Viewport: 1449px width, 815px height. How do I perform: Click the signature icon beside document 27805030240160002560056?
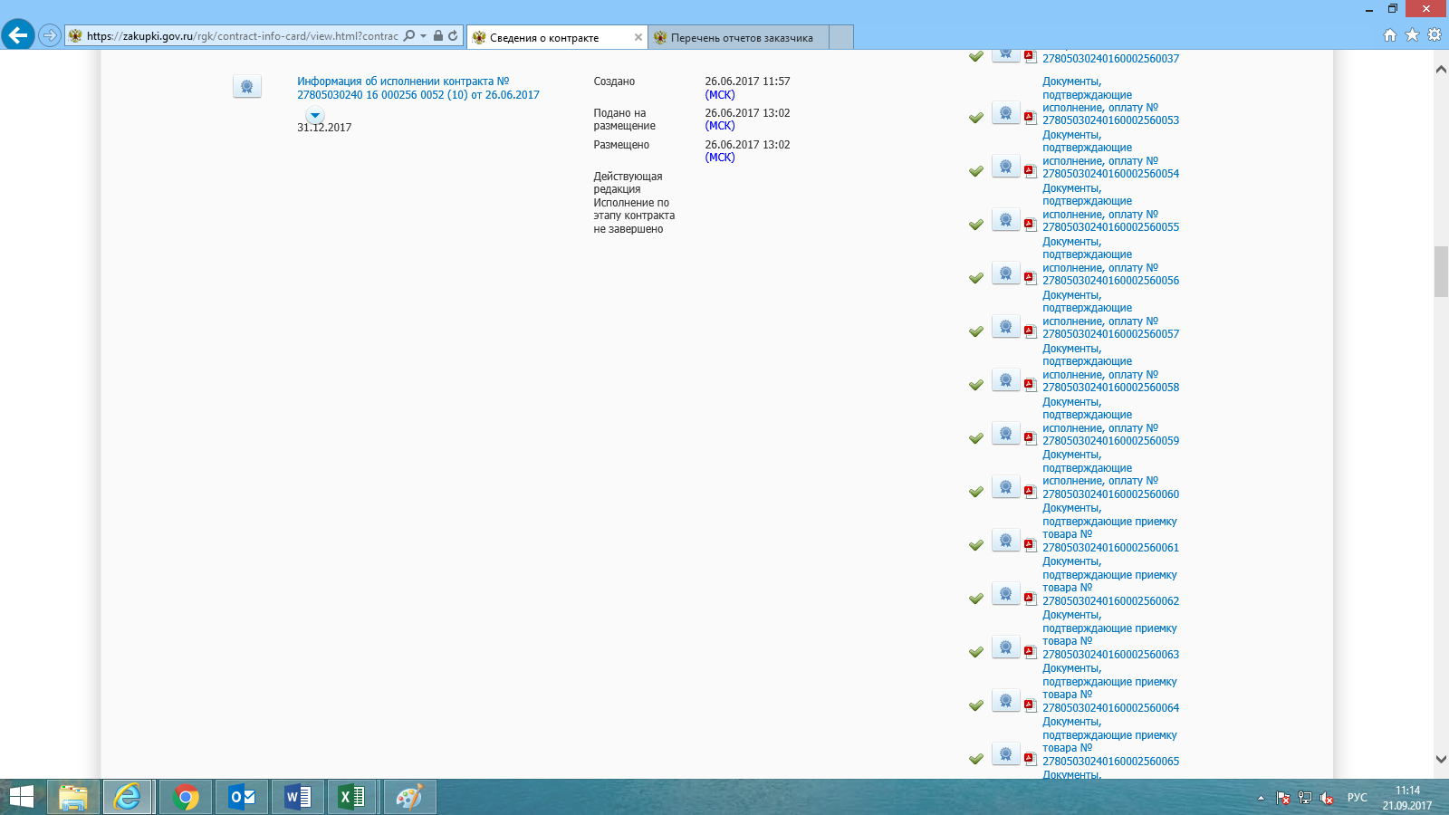pyautogui.click(x=1005, y=273)
